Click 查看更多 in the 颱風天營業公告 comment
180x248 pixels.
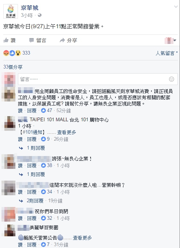[82, 238]
